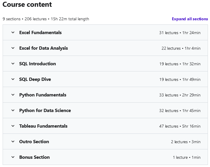Click the chevron beside Excel Fundamentals

click(13, 33)
